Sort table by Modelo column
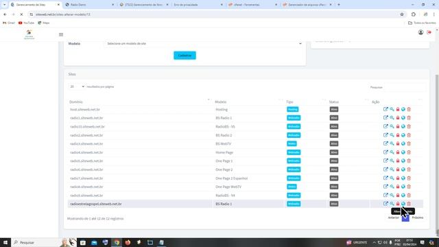The image size is (439, 247). 248,102
